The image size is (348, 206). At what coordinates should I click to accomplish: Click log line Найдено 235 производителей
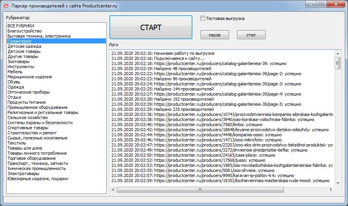coord(162,110)
